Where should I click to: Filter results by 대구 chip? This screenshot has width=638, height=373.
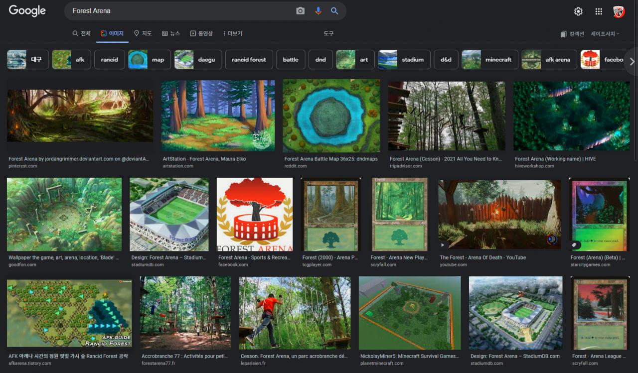[x=28, y=59]
